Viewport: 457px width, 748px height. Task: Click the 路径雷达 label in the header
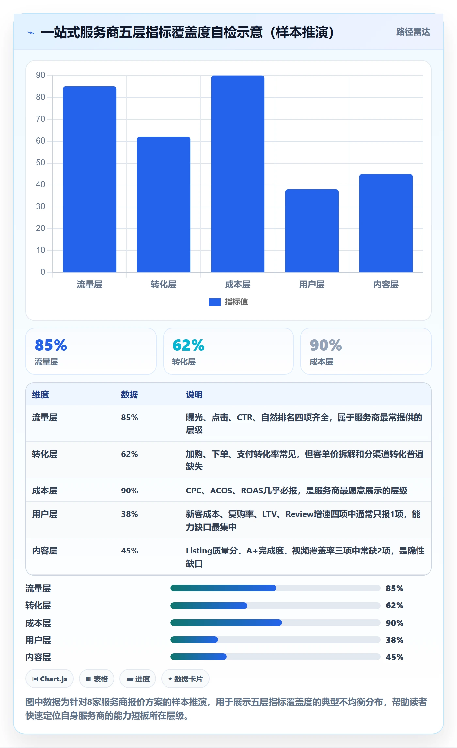[x=413, y=32]
